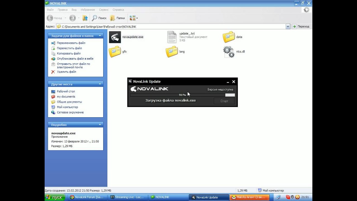Open the Справка menu
357x201 pixels.
118,10
